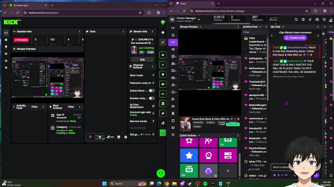Open AI Chat Moderation external link

click(x=153, y=106)
